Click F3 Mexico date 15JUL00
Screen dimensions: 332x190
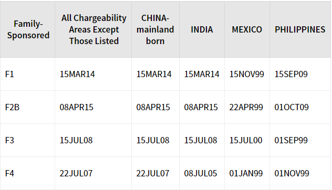pyautogui.click(x=246, y=140)
